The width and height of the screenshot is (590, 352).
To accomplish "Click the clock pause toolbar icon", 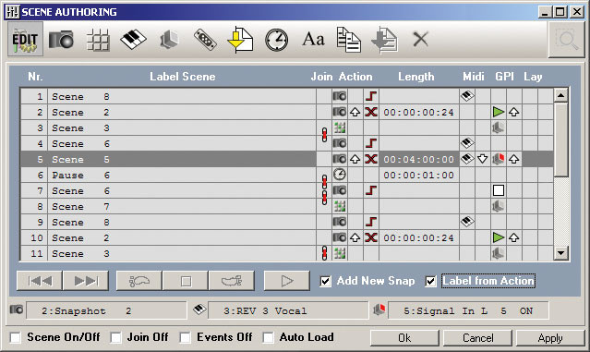I will (277, 40).
